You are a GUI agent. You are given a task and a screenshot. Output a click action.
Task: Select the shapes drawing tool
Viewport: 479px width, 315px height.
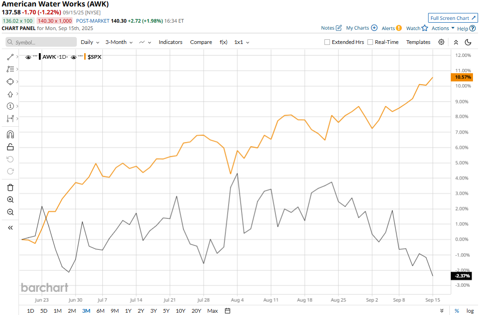(10, 81)
